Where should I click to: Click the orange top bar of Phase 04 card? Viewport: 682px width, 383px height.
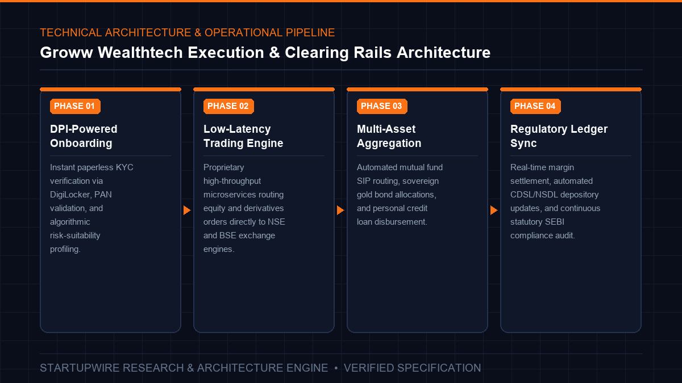pos(571,89)
